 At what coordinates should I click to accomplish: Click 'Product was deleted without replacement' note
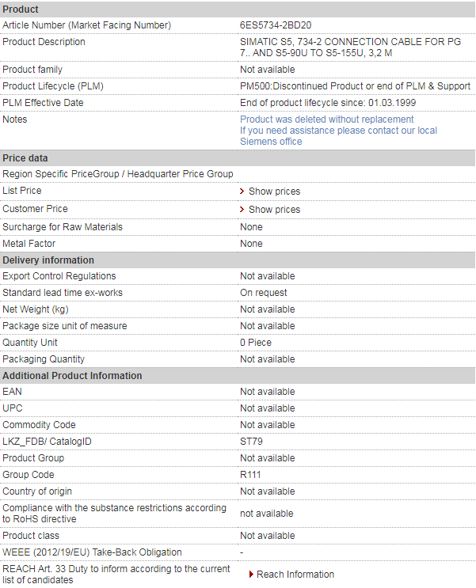coord(326,119)
